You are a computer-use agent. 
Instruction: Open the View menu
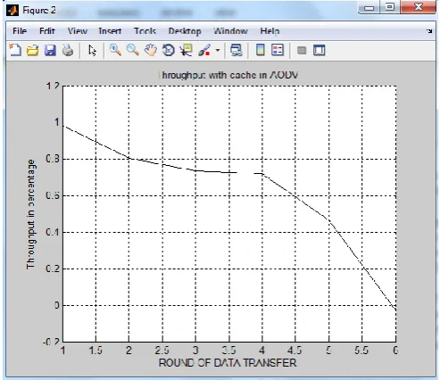tap(78, 31)
